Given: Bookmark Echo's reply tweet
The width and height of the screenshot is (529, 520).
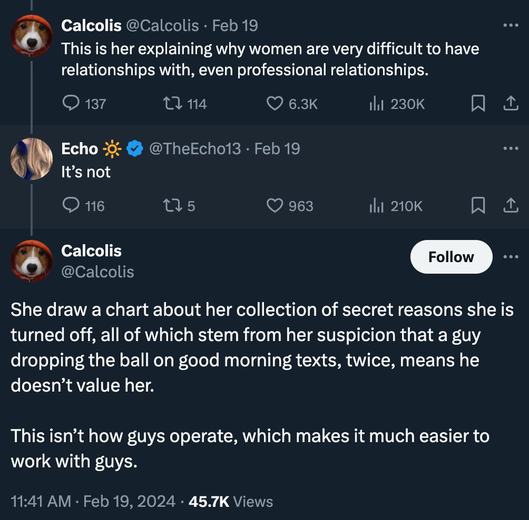Looking at the screenshot, I should [477, 205].
